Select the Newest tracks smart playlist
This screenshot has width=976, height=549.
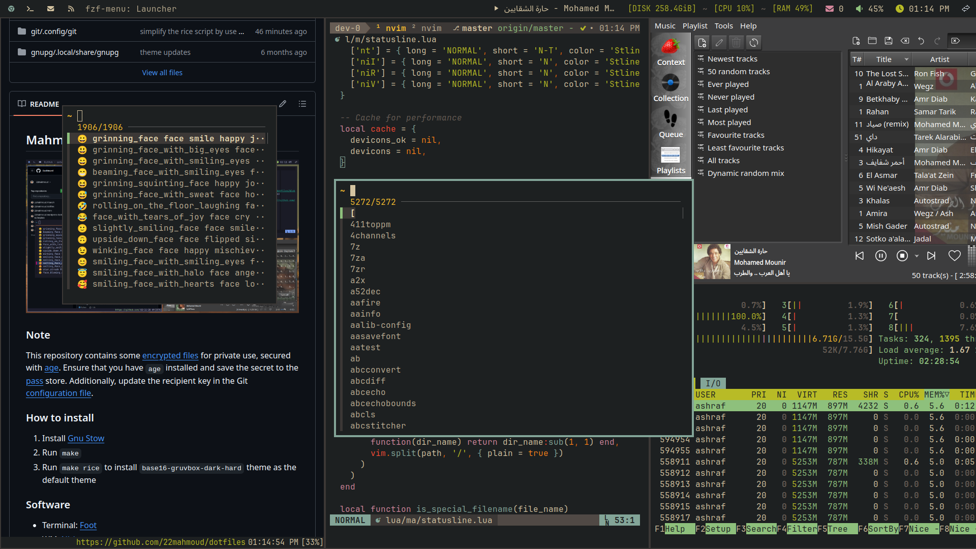[x=732, y=59]
